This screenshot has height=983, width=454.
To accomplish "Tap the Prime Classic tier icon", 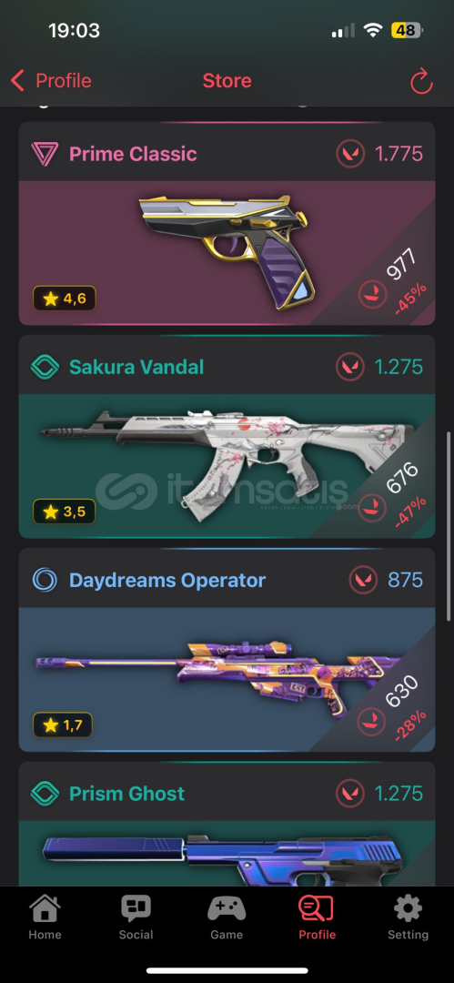I will tap(45, 154).
